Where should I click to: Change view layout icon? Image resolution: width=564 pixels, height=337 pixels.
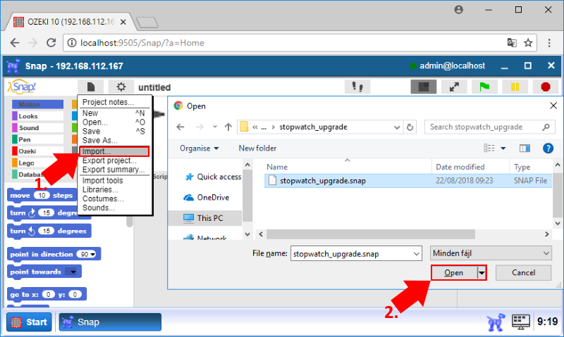coord(489,148)
